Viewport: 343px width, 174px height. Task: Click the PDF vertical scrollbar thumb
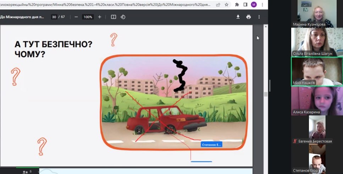coord(266,94)
